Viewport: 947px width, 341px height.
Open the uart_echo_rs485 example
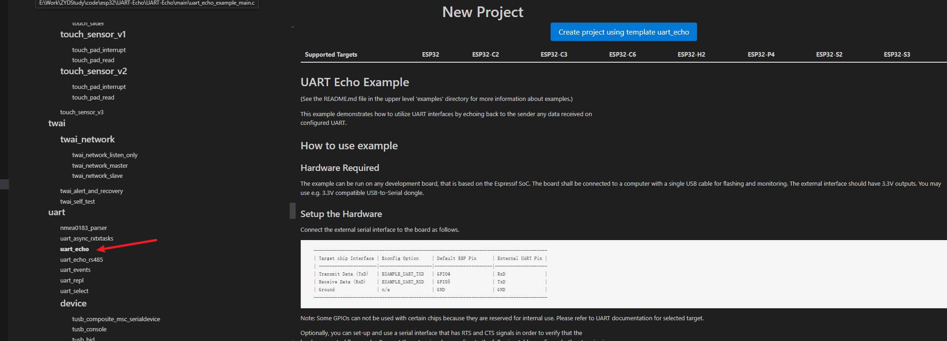tap(81, 260)
